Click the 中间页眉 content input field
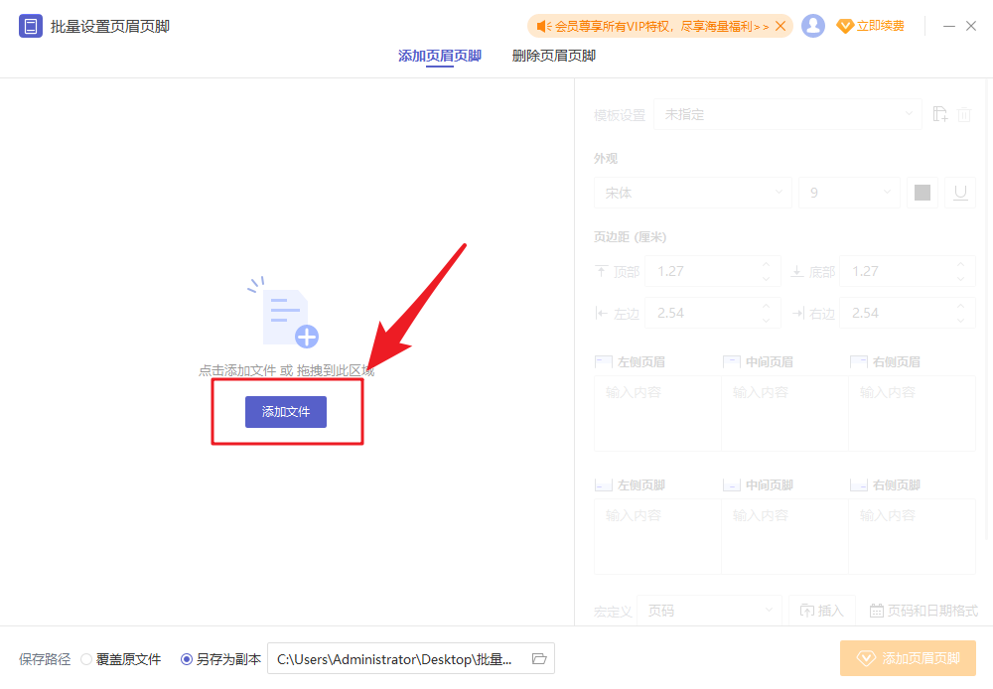The width and height of the screenshot is (993, 689). click(x=783, y=412)
